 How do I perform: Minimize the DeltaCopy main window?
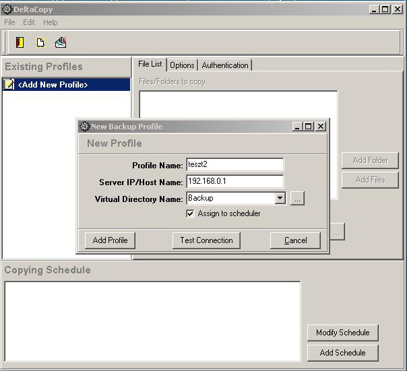pyautogui.click(x=374, y=9)
